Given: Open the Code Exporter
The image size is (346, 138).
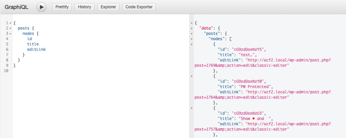Looking at the screenshot, I should click(x=139, y=7).
